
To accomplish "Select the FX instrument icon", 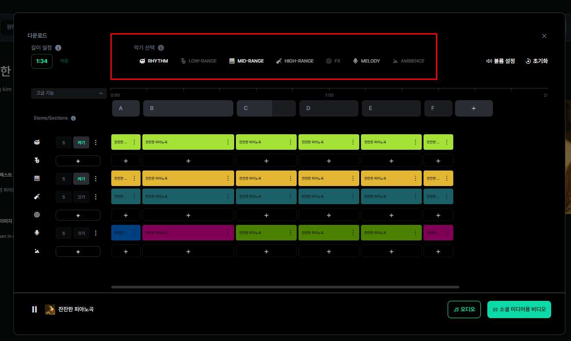I will (x=329, y=61).
